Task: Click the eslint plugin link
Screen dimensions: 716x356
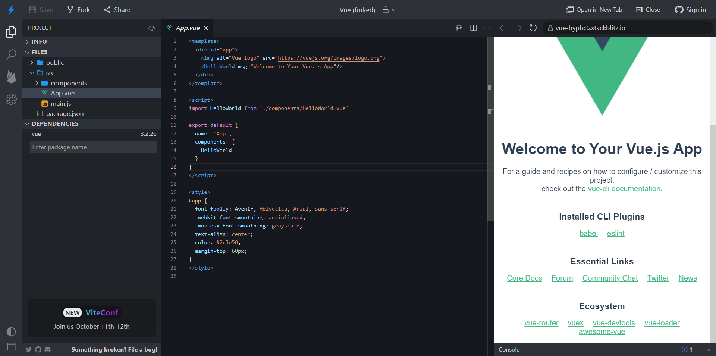Action: pos(616,233)
